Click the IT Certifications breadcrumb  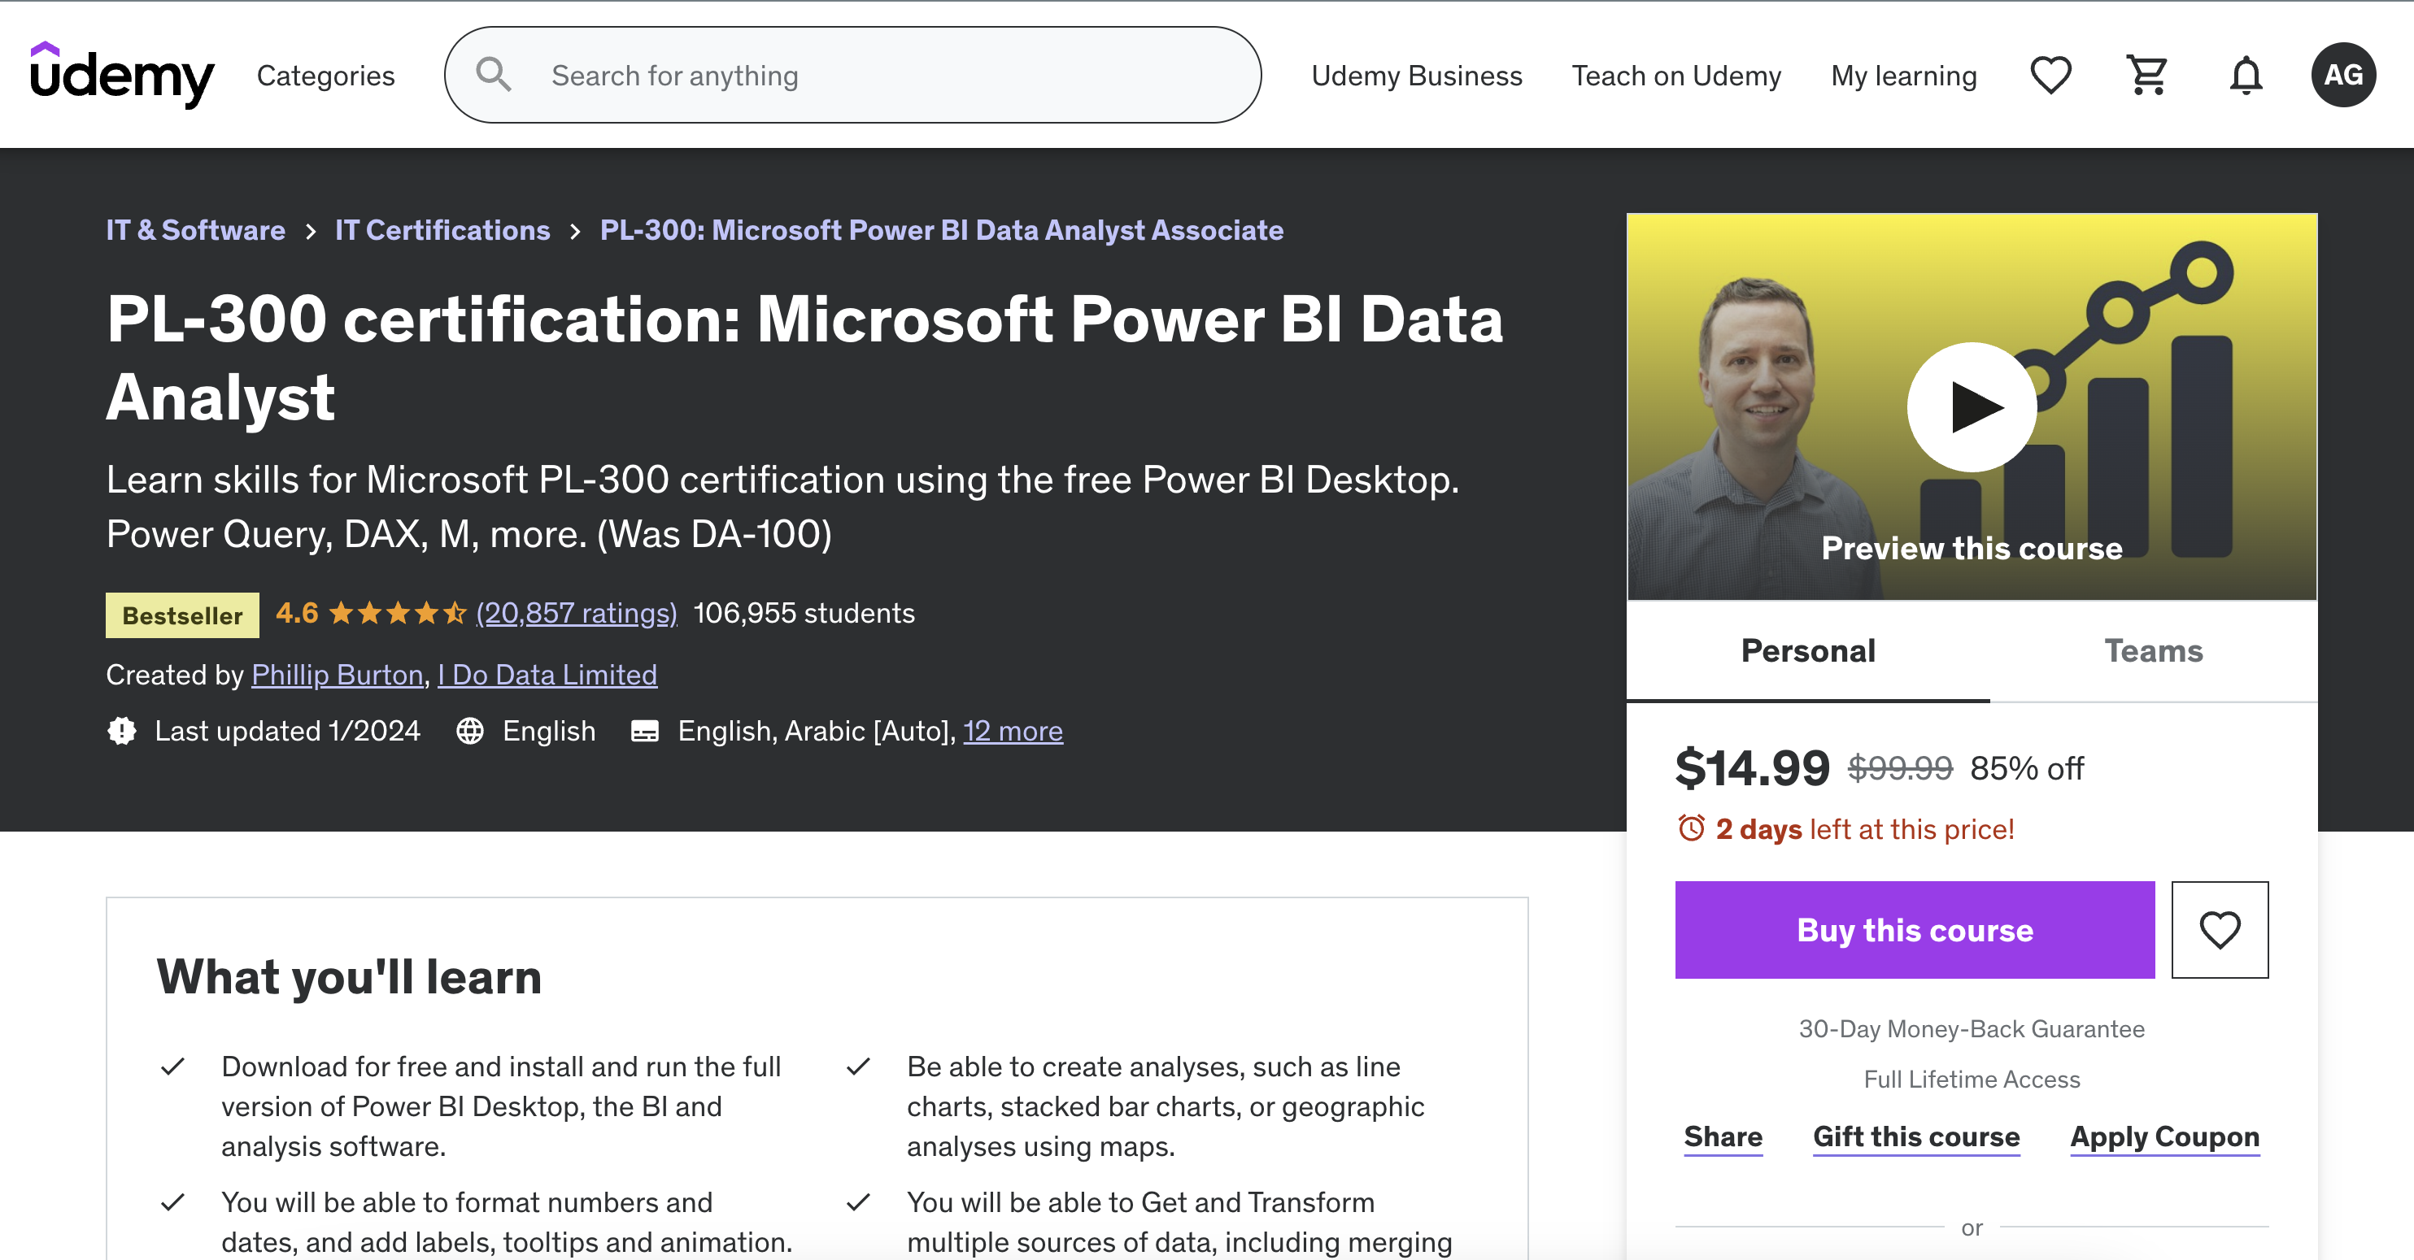tap(442, 229)
